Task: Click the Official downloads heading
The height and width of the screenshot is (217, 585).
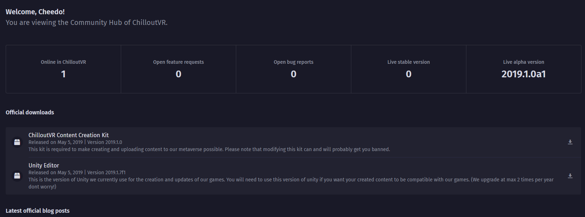Action: tap(30, 112)
